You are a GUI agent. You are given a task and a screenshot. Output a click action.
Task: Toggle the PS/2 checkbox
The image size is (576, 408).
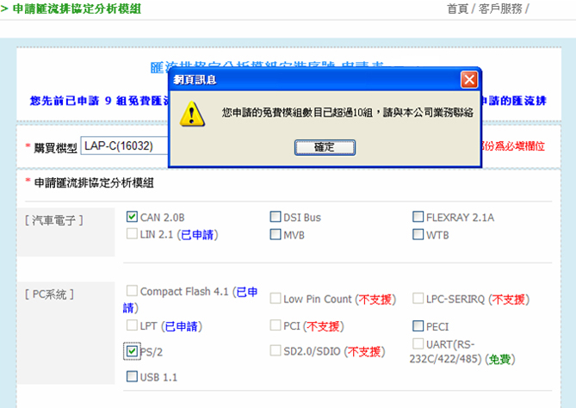[132, 351]
